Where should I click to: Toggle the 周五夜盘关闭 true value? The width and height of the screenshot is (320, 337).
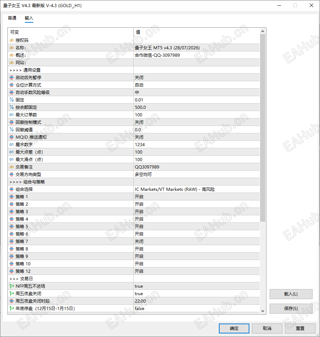pyautogui.click(x=197, y=294)
